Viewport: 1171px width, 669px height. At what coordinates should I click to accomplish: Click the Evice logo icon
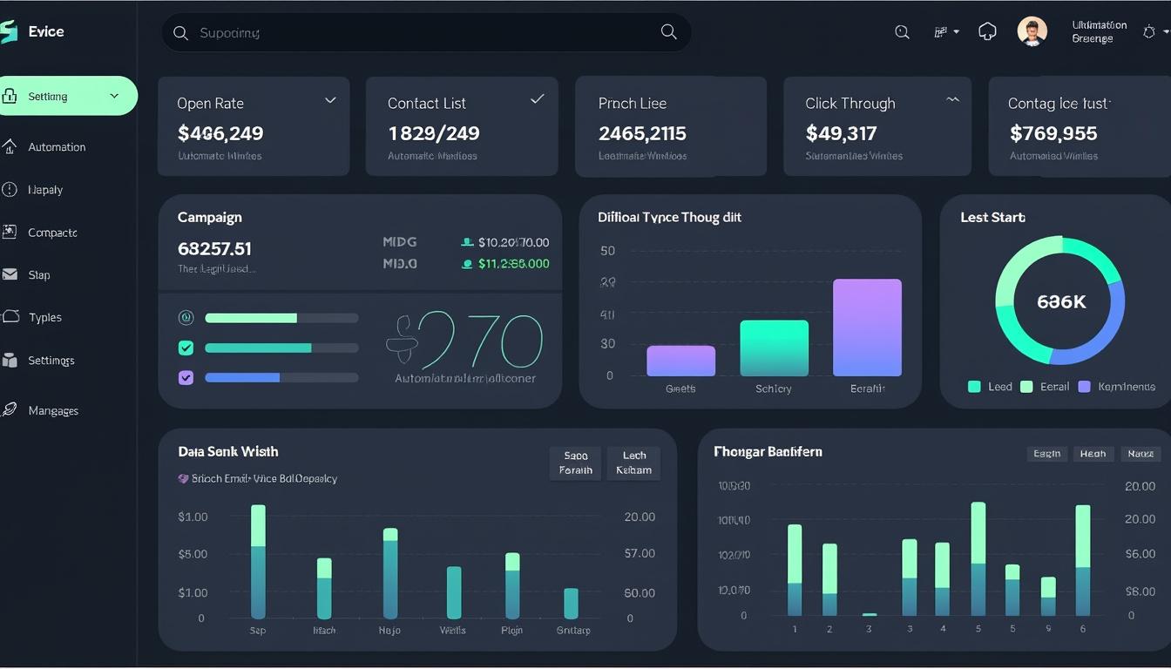tap(8, 32)
